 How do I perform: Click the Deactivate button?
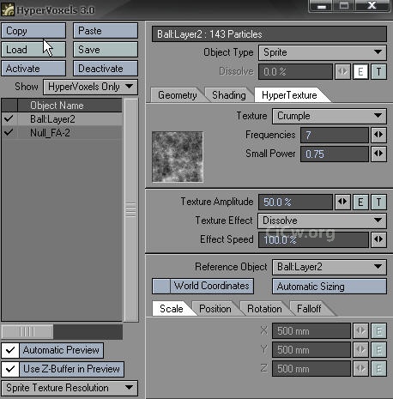106,69
